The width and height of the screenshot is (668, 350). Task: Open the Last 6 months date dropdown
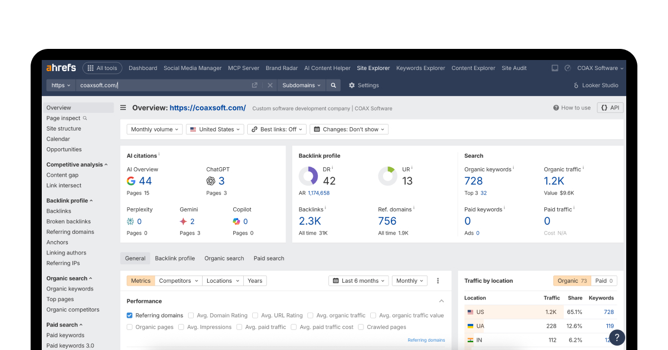(x=359, y=281)
